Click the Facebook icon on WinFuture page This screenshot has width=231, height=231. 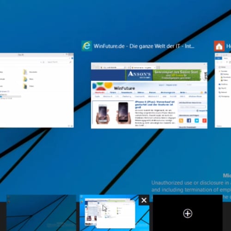189,121
